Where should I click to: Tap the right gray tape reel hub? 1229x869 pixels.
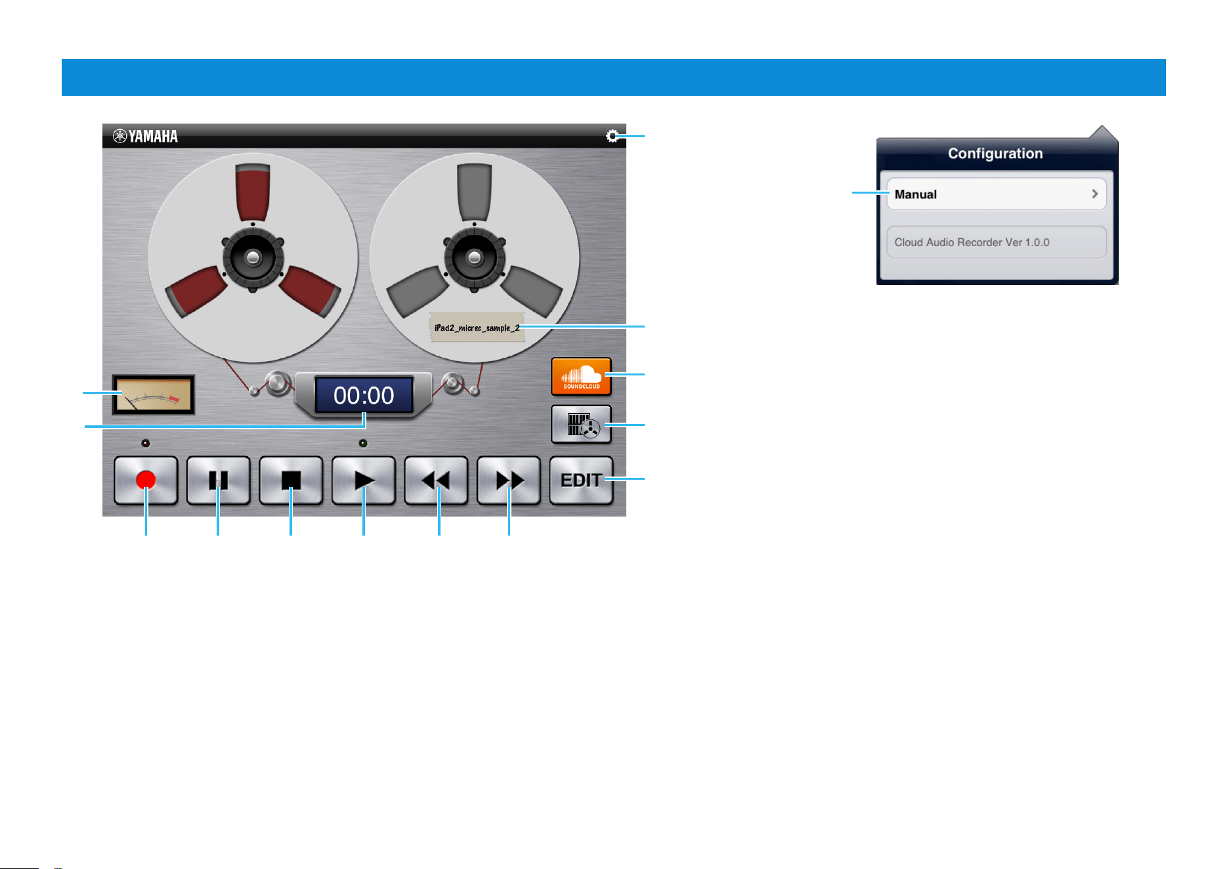point(474,257)
